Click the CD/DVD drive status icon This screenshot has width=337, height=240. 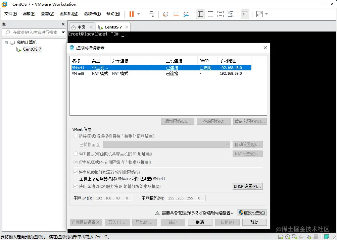coord(288,237)
